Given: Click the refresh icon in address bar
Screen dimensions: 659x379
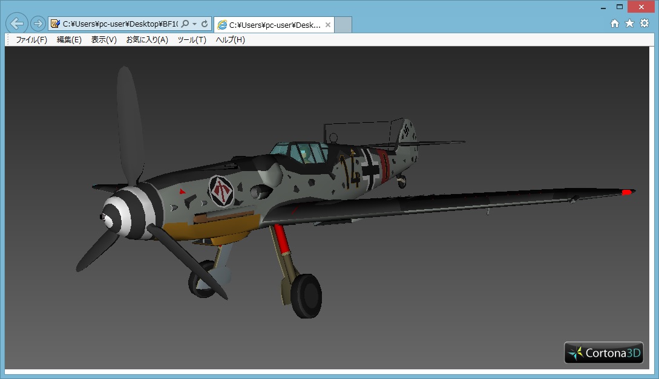Looking at the screenshot, I should click(x=205, y=24).
